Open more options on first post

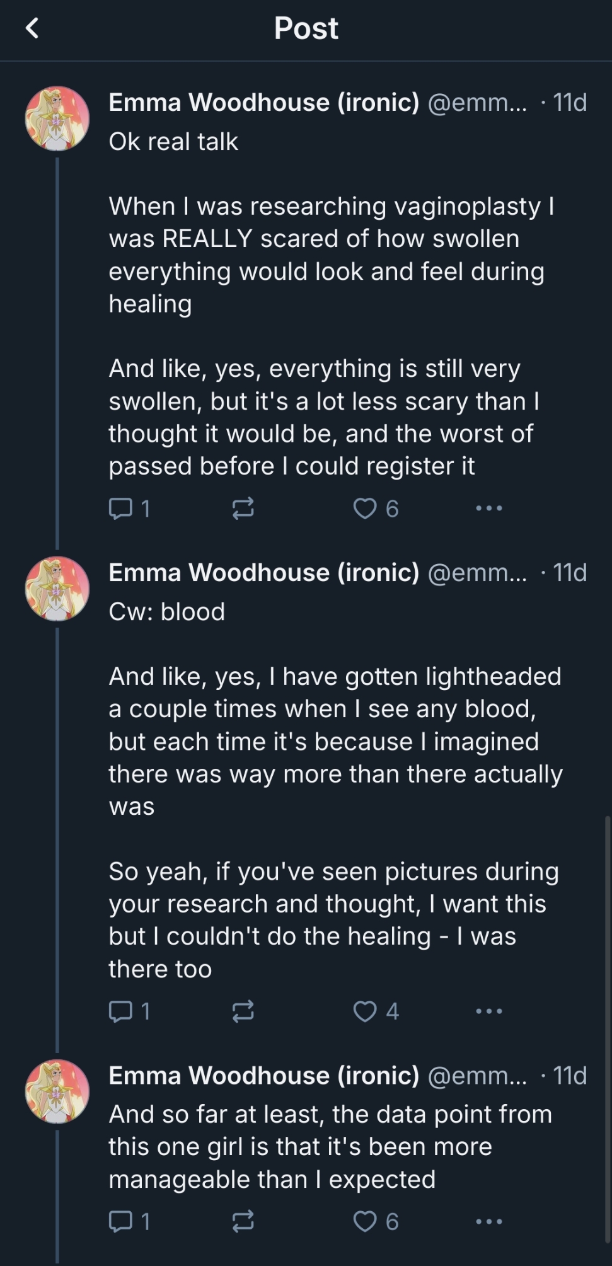(x=489, y=508)
